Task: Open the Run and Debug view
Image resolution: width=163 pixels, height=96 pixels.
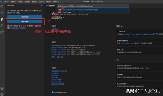Action: (x=2, y=25)
